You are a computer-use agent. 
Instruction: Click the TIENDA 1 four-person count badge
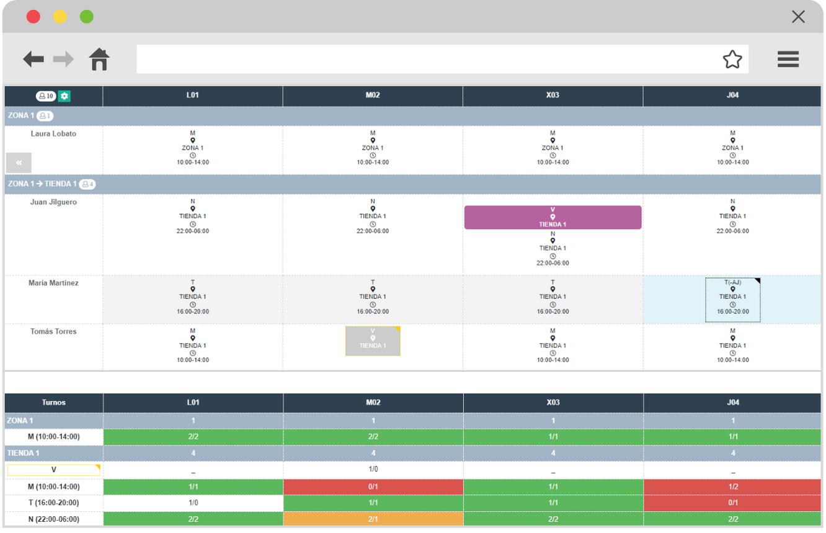pos(87,184)
